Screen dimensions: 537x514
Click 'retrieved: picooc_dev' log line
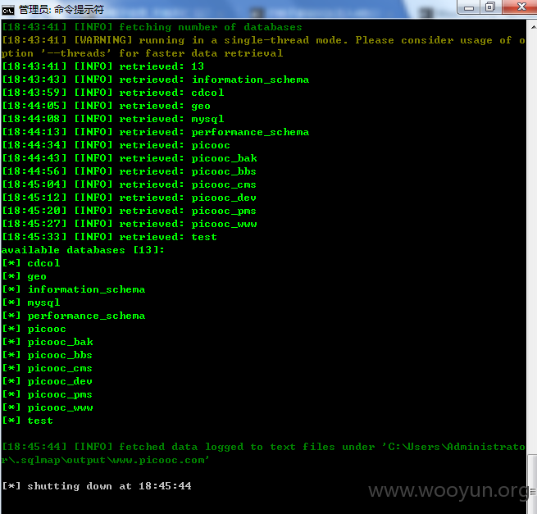(x=129, y=198)
